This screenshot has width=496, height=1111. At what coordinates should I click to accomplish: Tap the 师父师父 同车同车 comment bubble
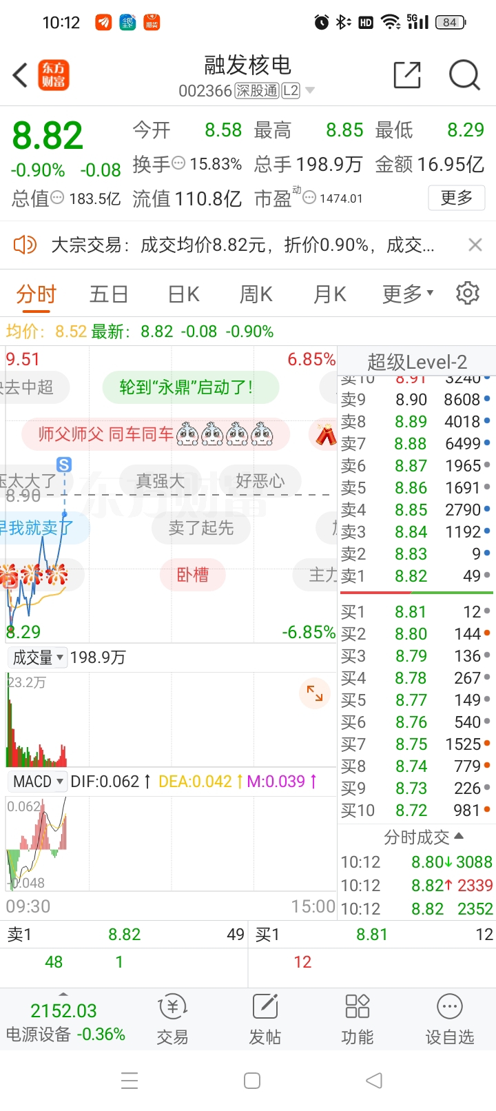[x=156, y=434]
